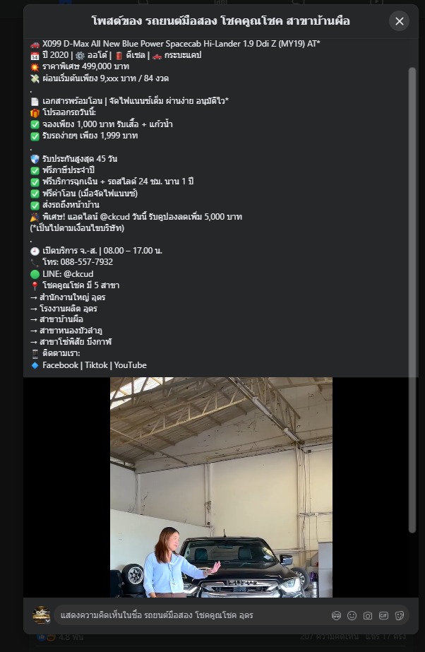This screenshot has height=652, width=425.
Task: Click the video of Isuzu truck
Action: click(x=221, y=487)
